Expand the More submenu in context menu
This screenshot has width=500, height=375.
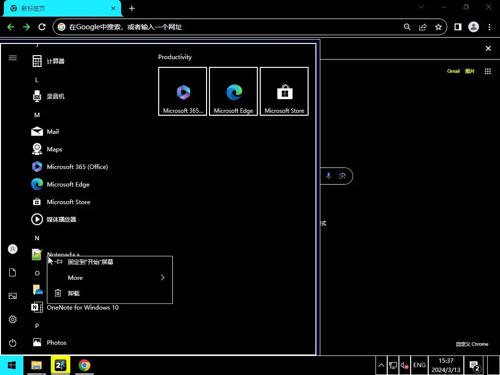(x=110, y=277)
